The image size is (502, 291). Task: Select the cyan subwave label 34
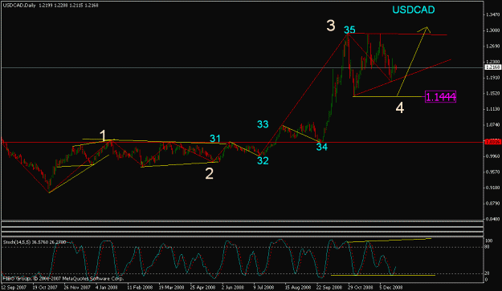pyautogui.click(x=322, y=147)
